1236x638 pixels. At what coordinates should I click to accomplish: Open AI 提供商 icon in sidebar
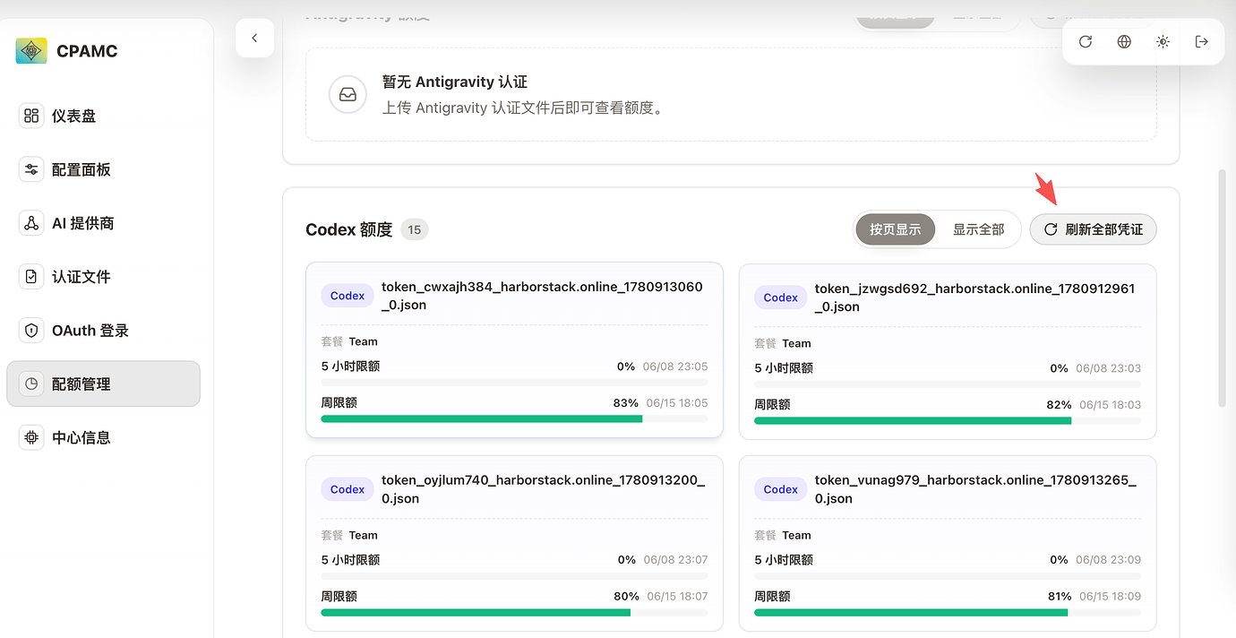click(x=31, y=223)
